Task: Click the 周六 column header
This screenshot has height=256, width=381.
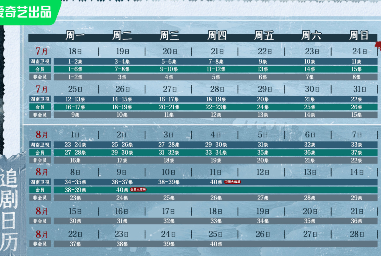Action: coord(311,35)
